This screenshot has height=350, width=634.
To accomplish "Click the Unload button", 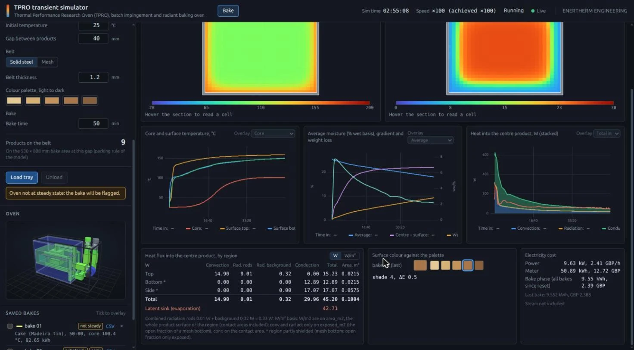I will (54, 177).
